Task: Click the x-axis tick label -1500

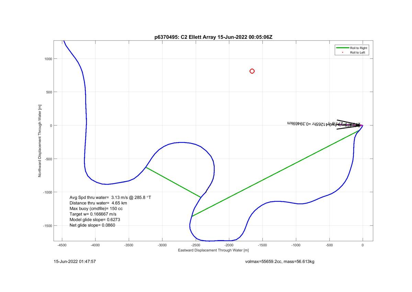Action: tap(262, 245)
